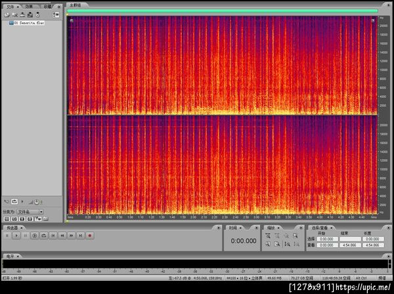Click the Zoom Out Vertically icon
The image size is (394, 294).
coord(296,244)
